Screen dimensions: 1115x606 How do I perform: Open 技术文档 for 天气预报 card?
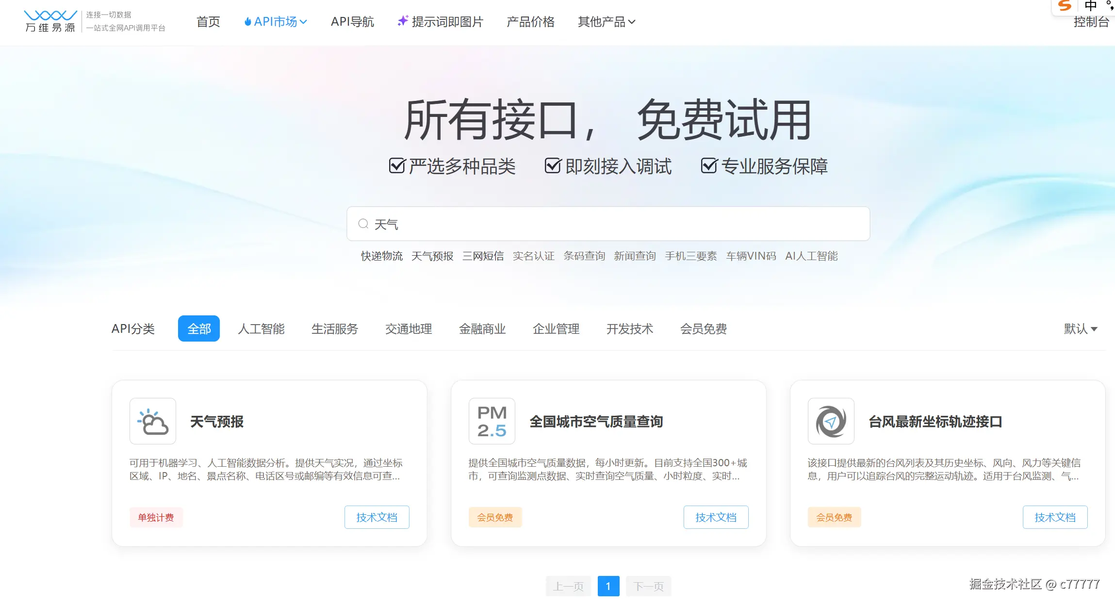coord(377,517)
